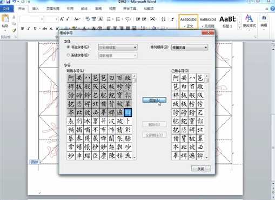
Task: Click the 全部删除 Remove All button
Action: (155, 135)
